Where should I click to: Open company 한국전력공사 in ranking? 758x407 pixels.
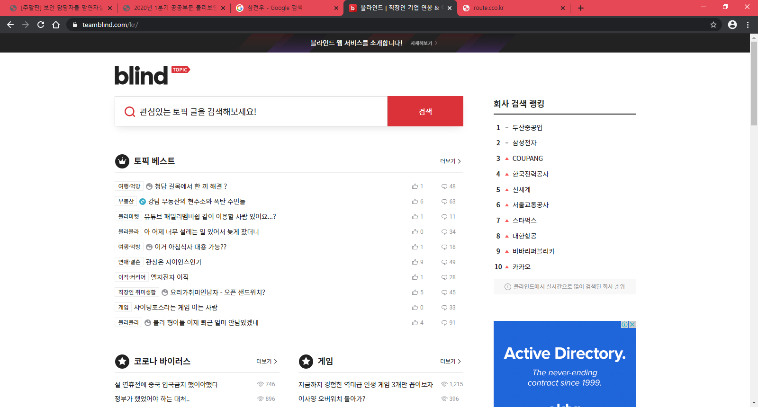531,174
